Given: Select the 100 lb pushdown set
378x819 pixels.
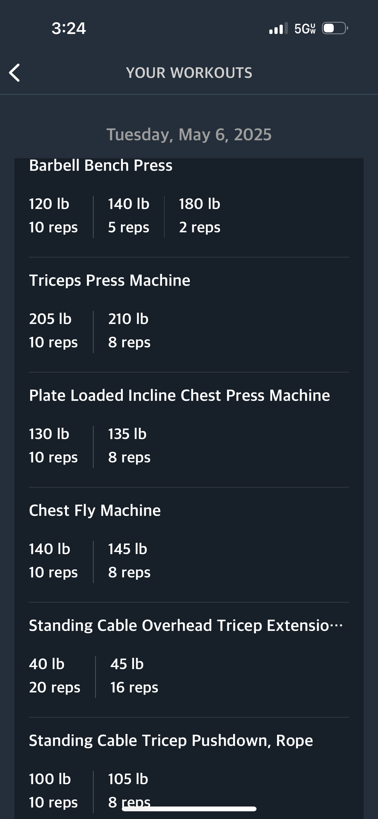Looking at the screenshot, I should point(53,791).
